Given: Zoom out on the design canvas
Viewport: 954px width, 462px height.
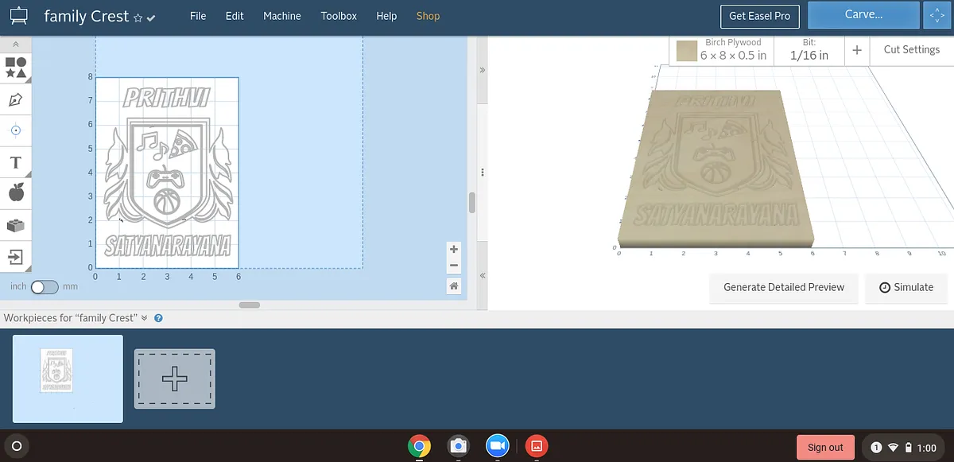Looking at the screenshot, I should [x=454, y=266].
